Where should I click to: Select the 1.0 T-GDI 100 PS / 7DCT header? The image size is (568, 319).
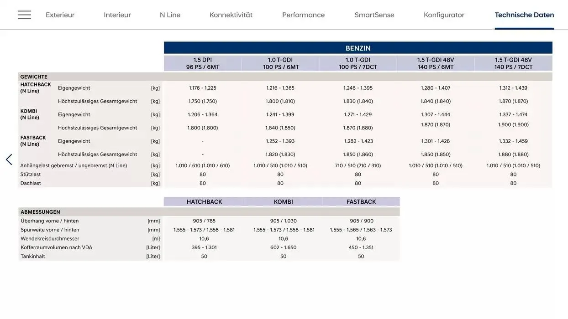(x=358, y=63)
